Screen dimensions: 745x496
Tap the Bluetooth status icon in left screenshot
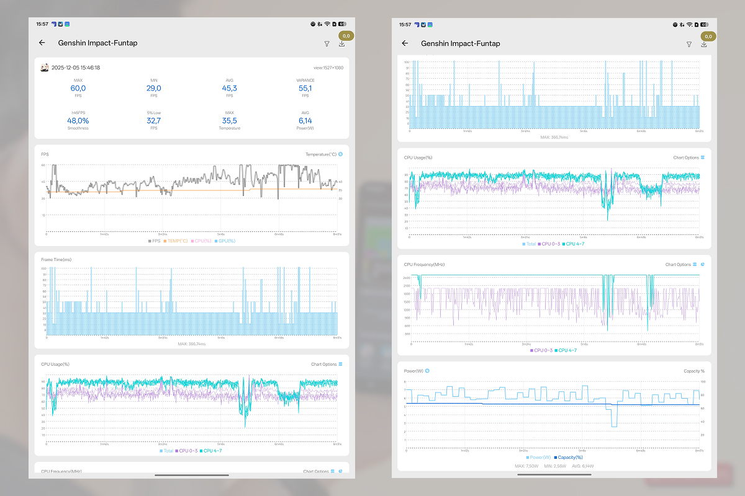point(320,24)
